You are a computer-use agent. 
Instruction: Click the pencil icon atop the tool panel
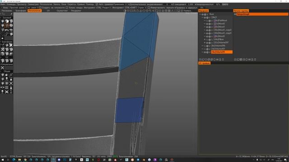tap(11, 14)
